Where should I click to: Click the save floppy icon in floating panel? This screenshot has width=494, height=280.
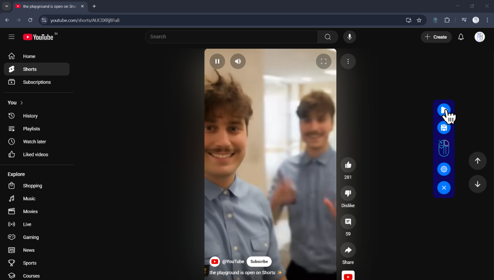pos(444,128)
